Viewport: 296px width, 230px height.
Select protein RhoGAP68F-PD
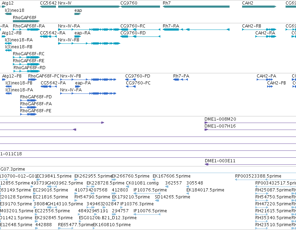36,97
